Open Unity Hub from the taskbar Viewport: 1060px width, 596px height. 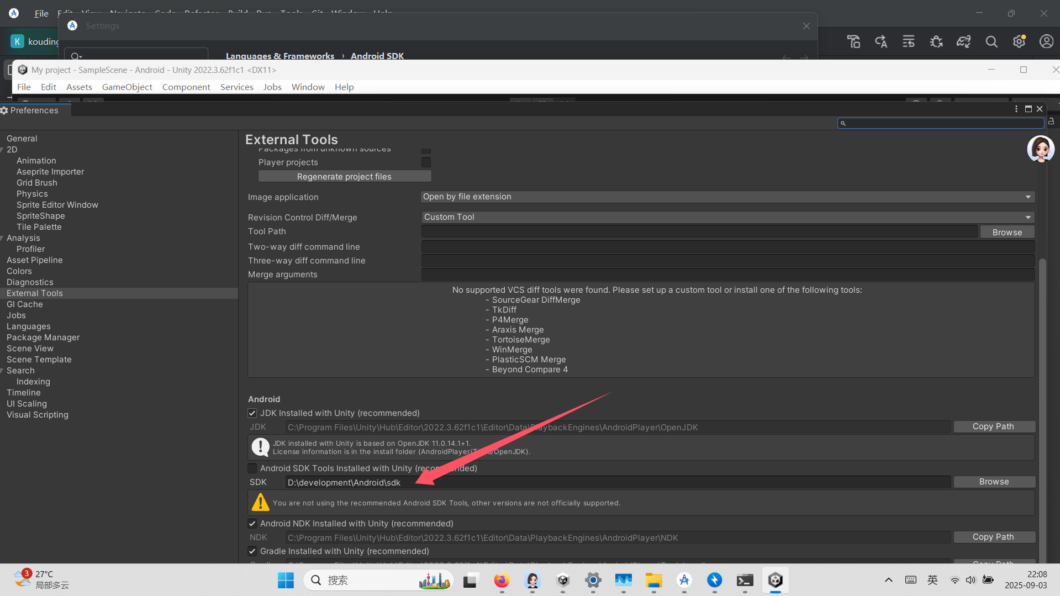(563, 580)
